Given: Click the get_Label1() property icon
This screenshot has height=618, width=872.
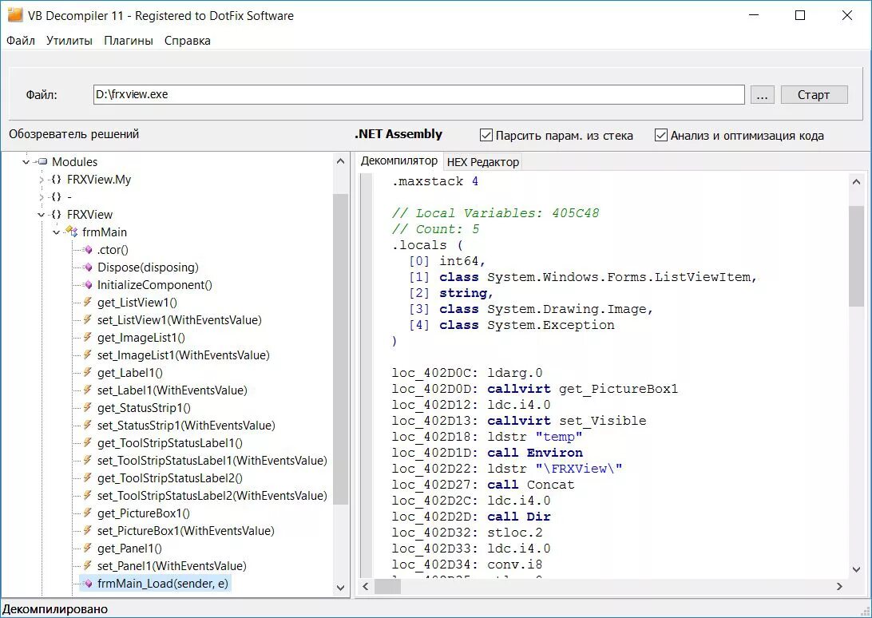Looking at the screenshot, I should [x=88, y=373].
